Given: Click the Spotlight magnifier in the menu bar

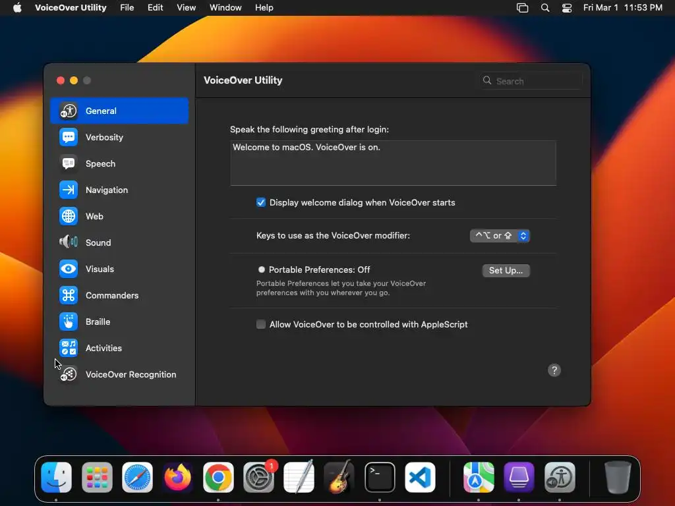Looking at the screenshot, I should click(x=545, y=8).
